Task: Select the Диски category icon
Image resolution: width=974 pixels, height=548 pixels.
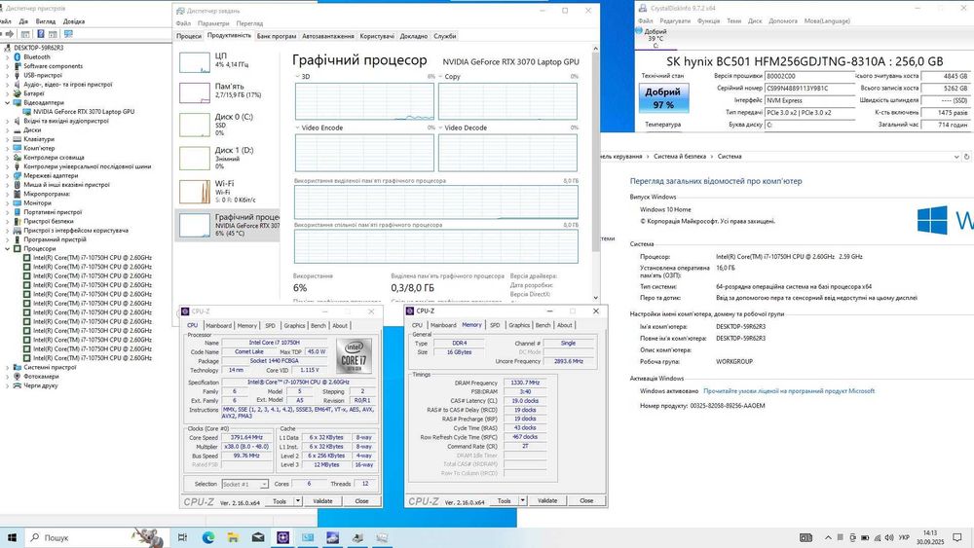Action: click(18, 129)
